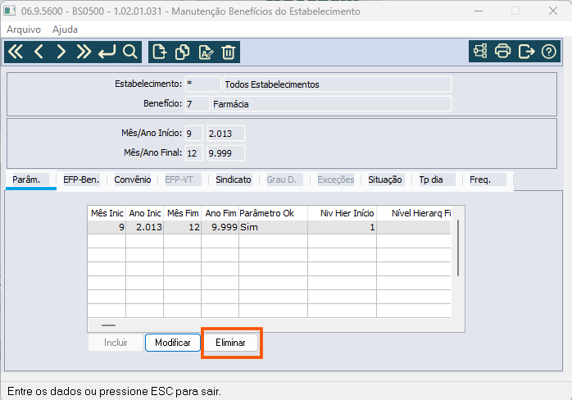Click the grid's horizontal scrollbar thumb
572x400 pixels.
click(108, 325)
